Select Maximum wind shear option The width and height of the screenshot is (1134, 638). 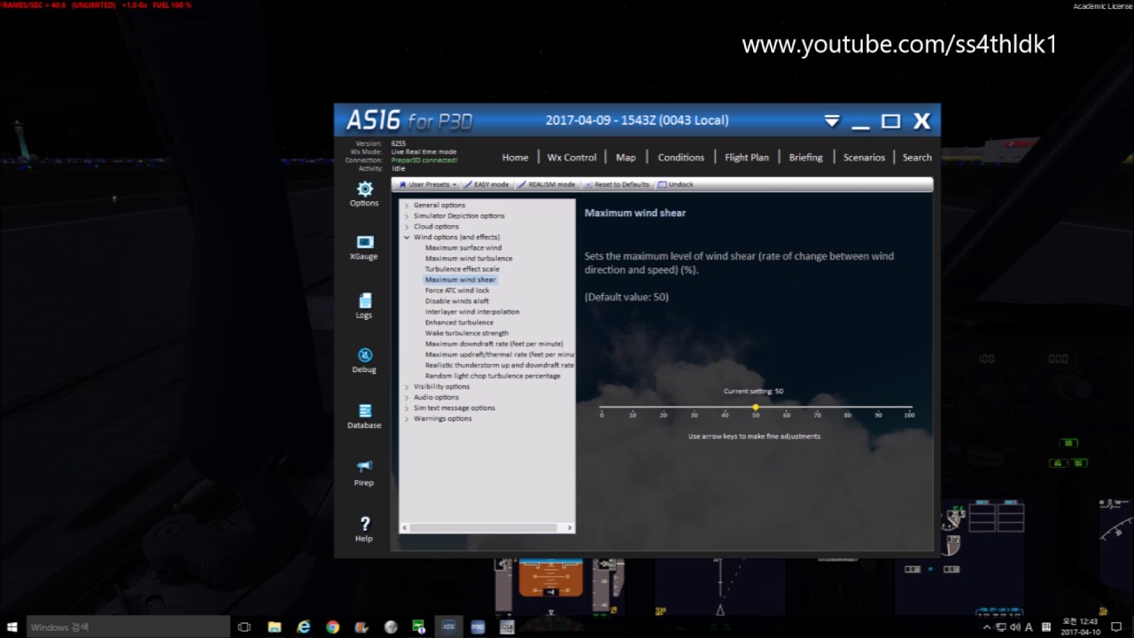(x=460, y=280)
